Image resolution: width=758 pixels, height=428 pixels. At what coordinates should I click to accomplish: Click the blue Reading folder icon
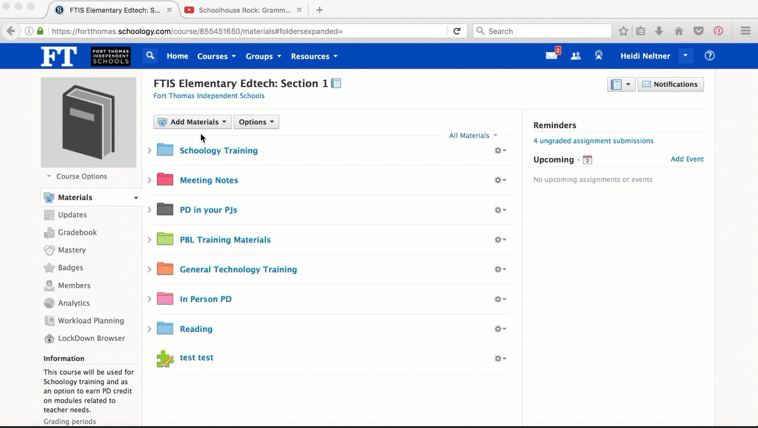[165, 328]
